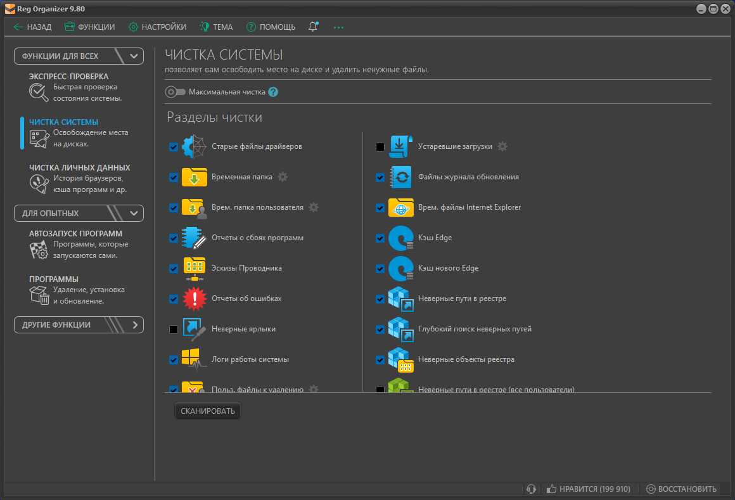Open the ФУНКЦИИ menu

point(89,27)
